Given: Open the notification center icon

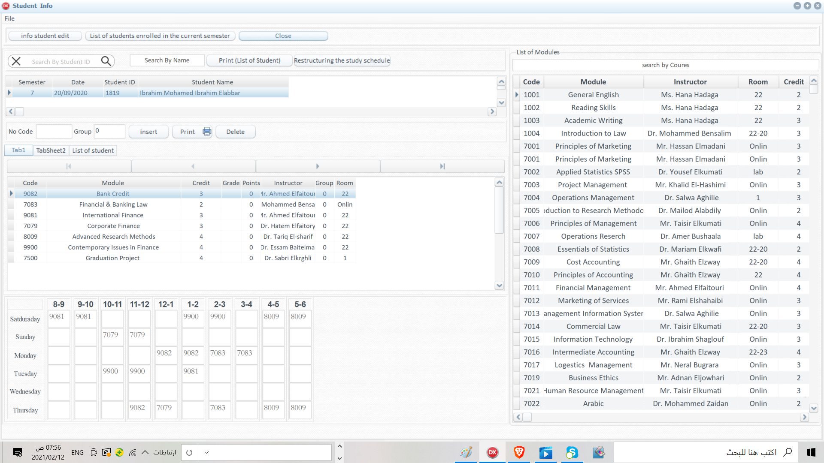Looking at the screenshot, I should [x=18, y=452].
